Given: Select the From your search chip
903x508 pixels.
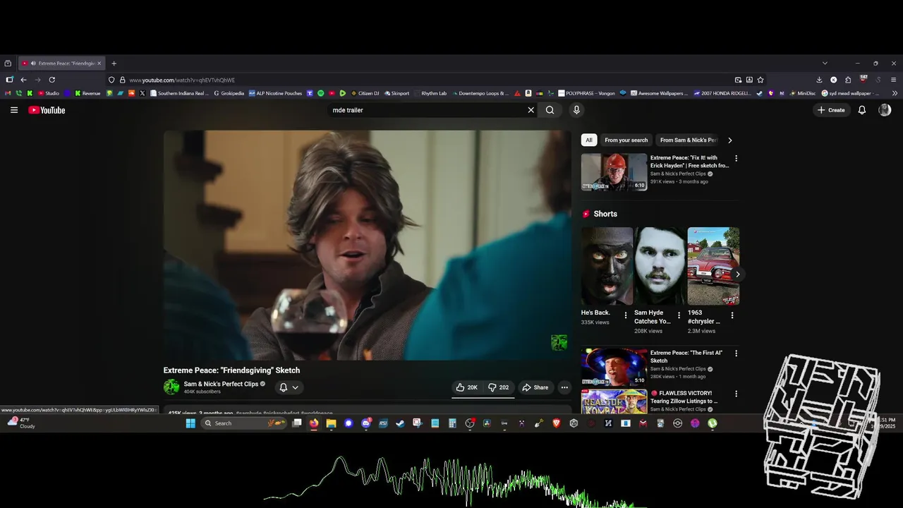Looking at the screenshot, I should tap(626, 140).
